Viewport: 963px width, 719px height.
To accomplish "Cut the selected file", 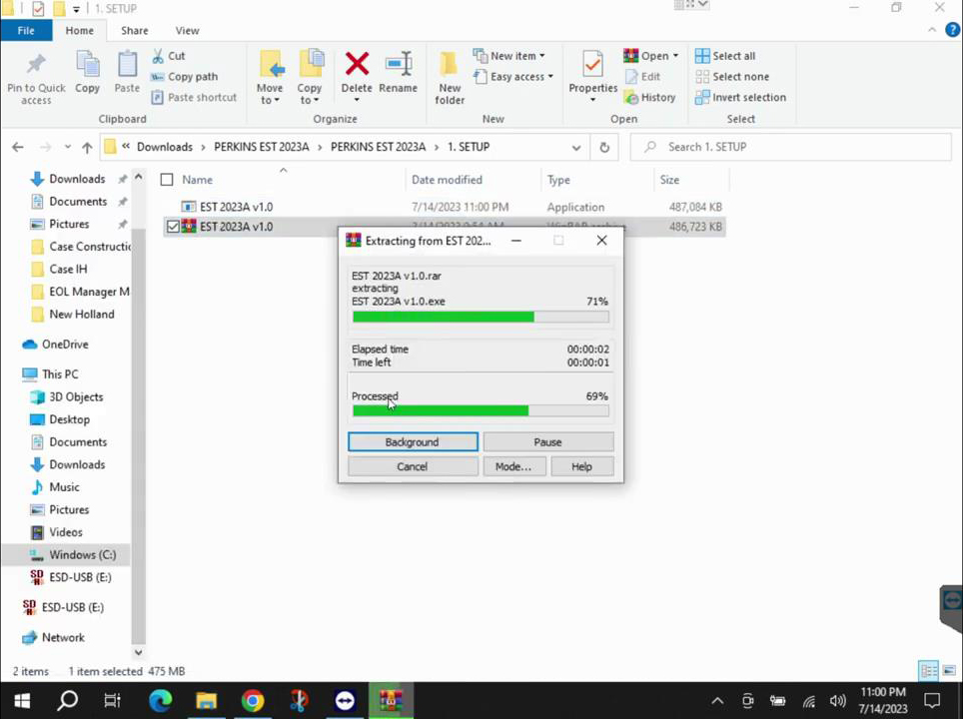I will point(169,56).
